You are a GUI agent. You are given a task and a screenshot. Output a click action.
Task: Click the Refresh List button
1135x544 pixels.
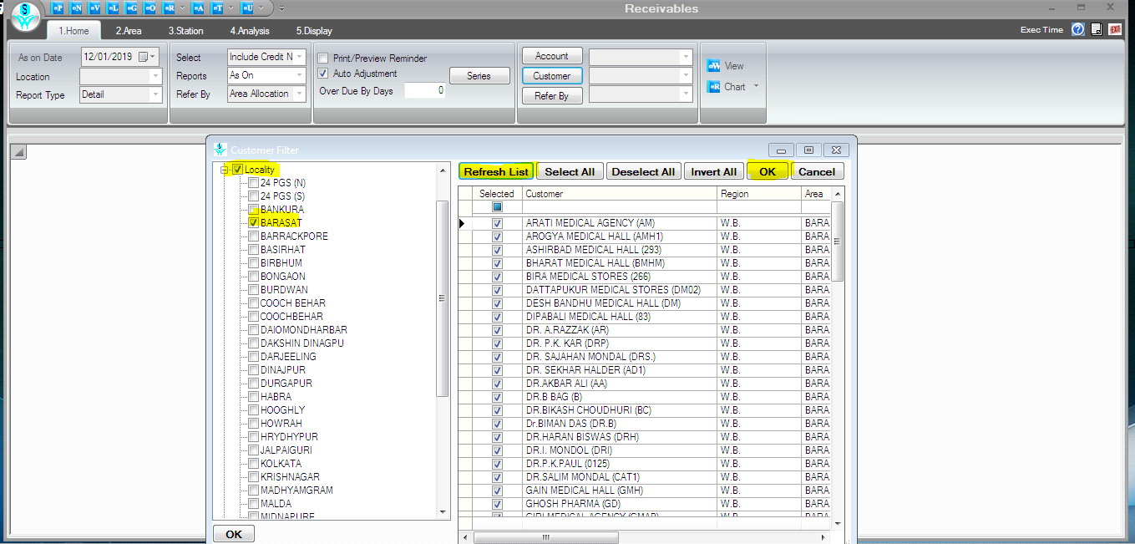point(496,171)
